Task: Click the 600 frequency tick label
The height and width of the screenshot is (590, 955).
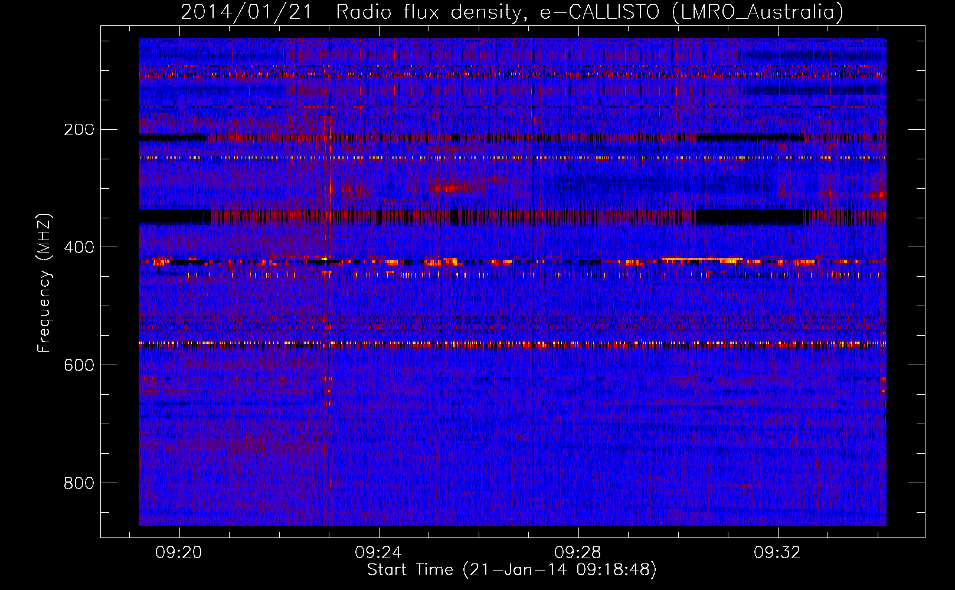Action: click(79, 365)
